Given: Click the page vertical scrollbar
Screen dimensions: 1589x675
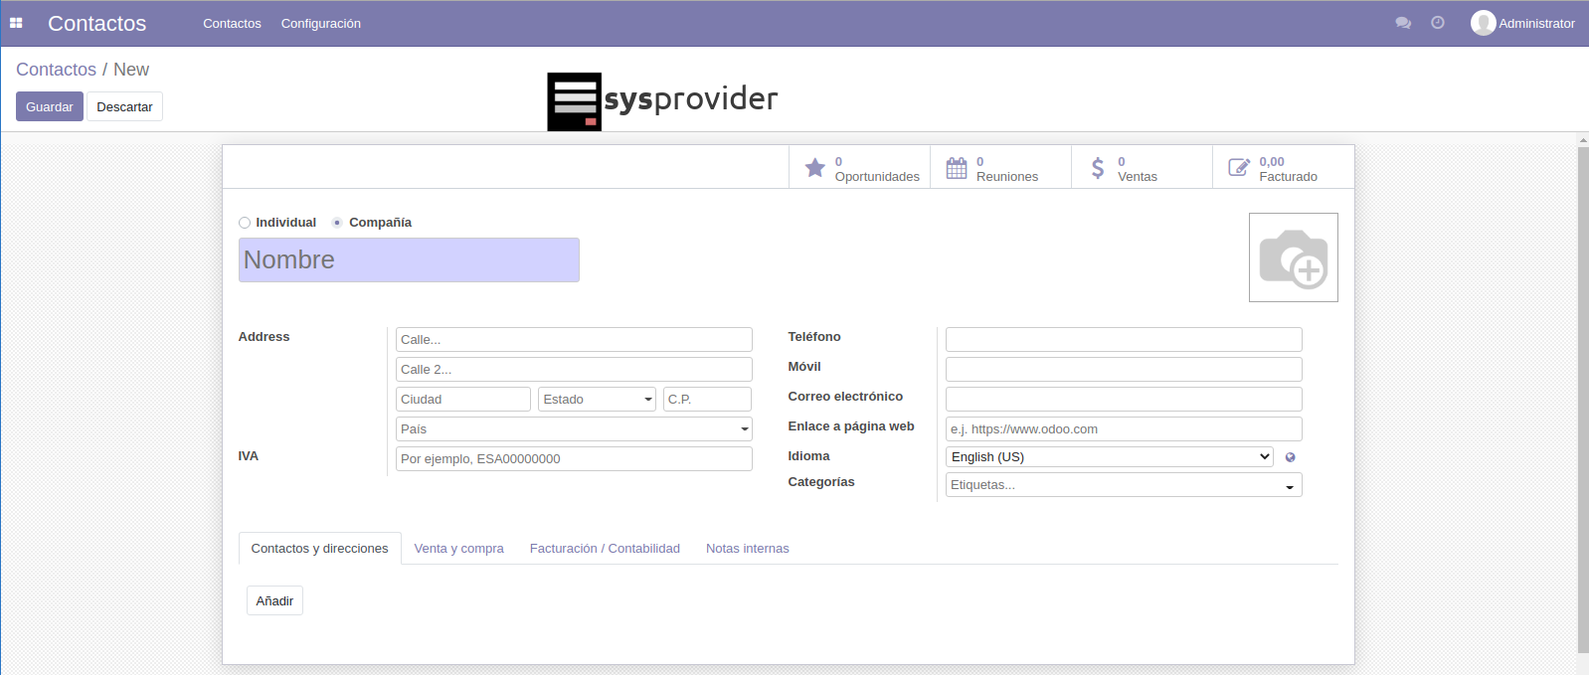Looking at the screenshot, I should pyautogui.click(x=1583, y=398).
